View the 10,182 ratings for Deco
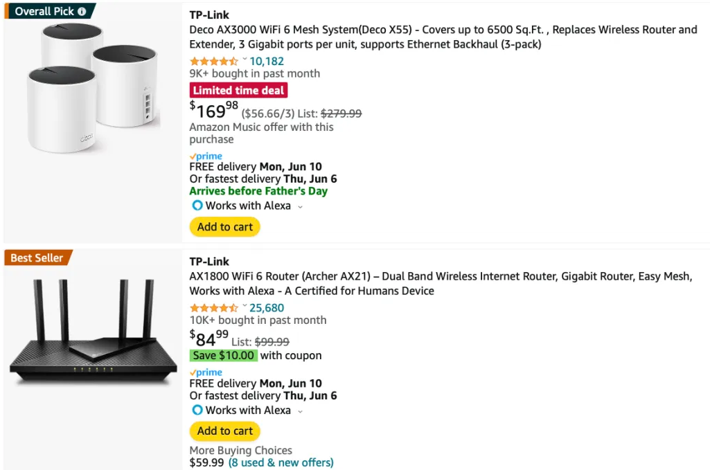The width and height of the screenshot is (710, 470). 267,61
